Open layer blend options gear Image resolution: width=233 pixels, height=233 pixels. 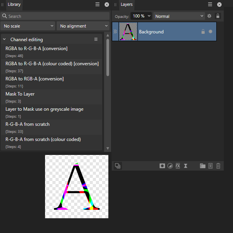(209, 16)
